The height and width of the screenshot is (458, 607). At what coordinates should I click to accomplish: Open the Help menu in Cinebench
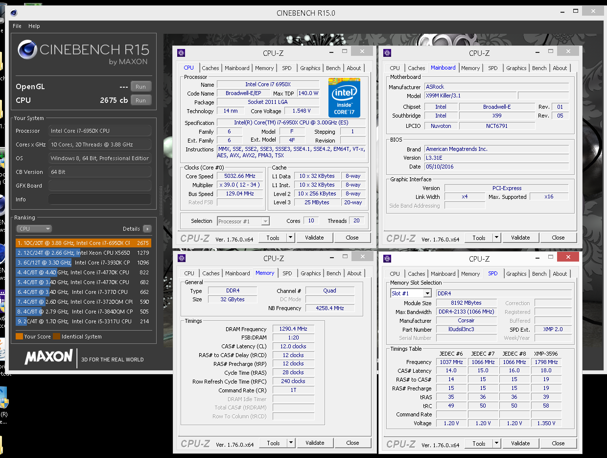click(x=34, y=26)
